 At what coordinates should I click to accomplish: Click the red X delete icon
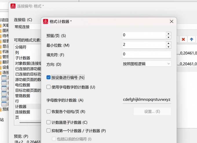point(183,39)
